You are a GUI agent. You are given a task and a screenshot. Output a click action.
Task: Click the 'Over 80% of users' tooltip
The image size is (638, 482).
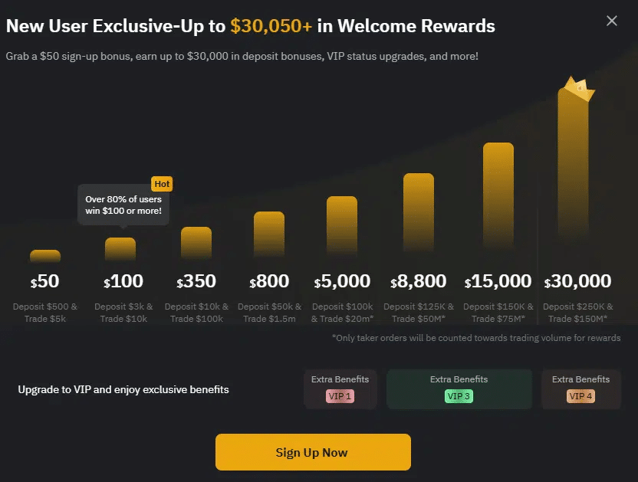(x=123, y=205)
